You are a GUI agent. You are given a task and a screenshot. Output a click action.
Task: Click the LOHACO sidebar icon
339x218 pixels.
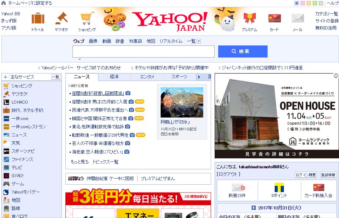[6, 102]
